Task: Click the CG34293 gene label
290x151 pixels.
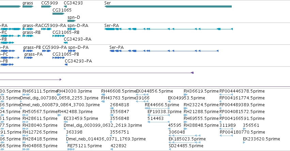Action: 73,3
